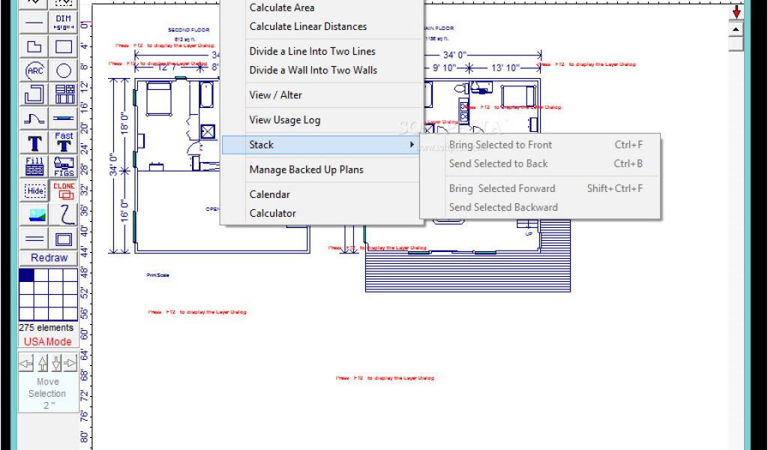Viewport: 768px width, 450px height.
Task: Click the CLONE tool icon
Action: pyautogui.click(x=64, y=190)
